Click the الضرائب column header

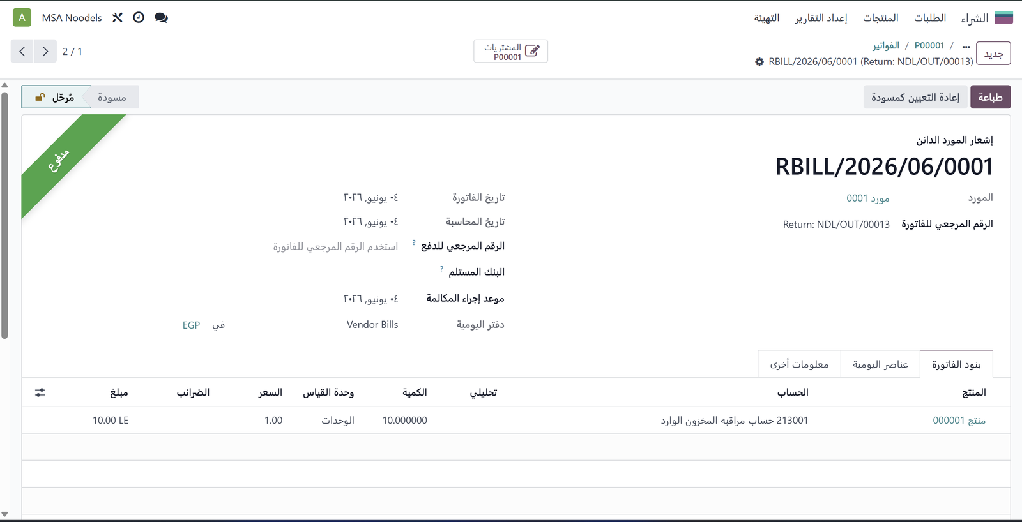click(x=193, y=392)
